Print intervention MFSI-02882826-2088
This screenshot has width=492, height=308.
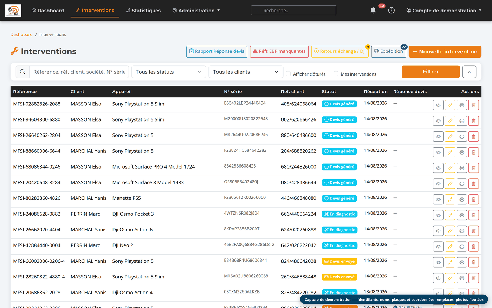[x=462, y=105]
